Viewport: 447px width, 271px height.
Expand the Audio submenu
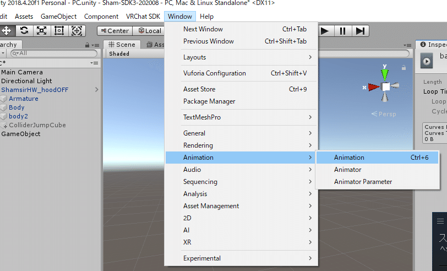tap(241, 170)
